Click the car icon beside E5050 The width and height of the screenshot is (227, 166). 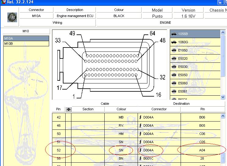pyautogui.click(x=174, y=75)
